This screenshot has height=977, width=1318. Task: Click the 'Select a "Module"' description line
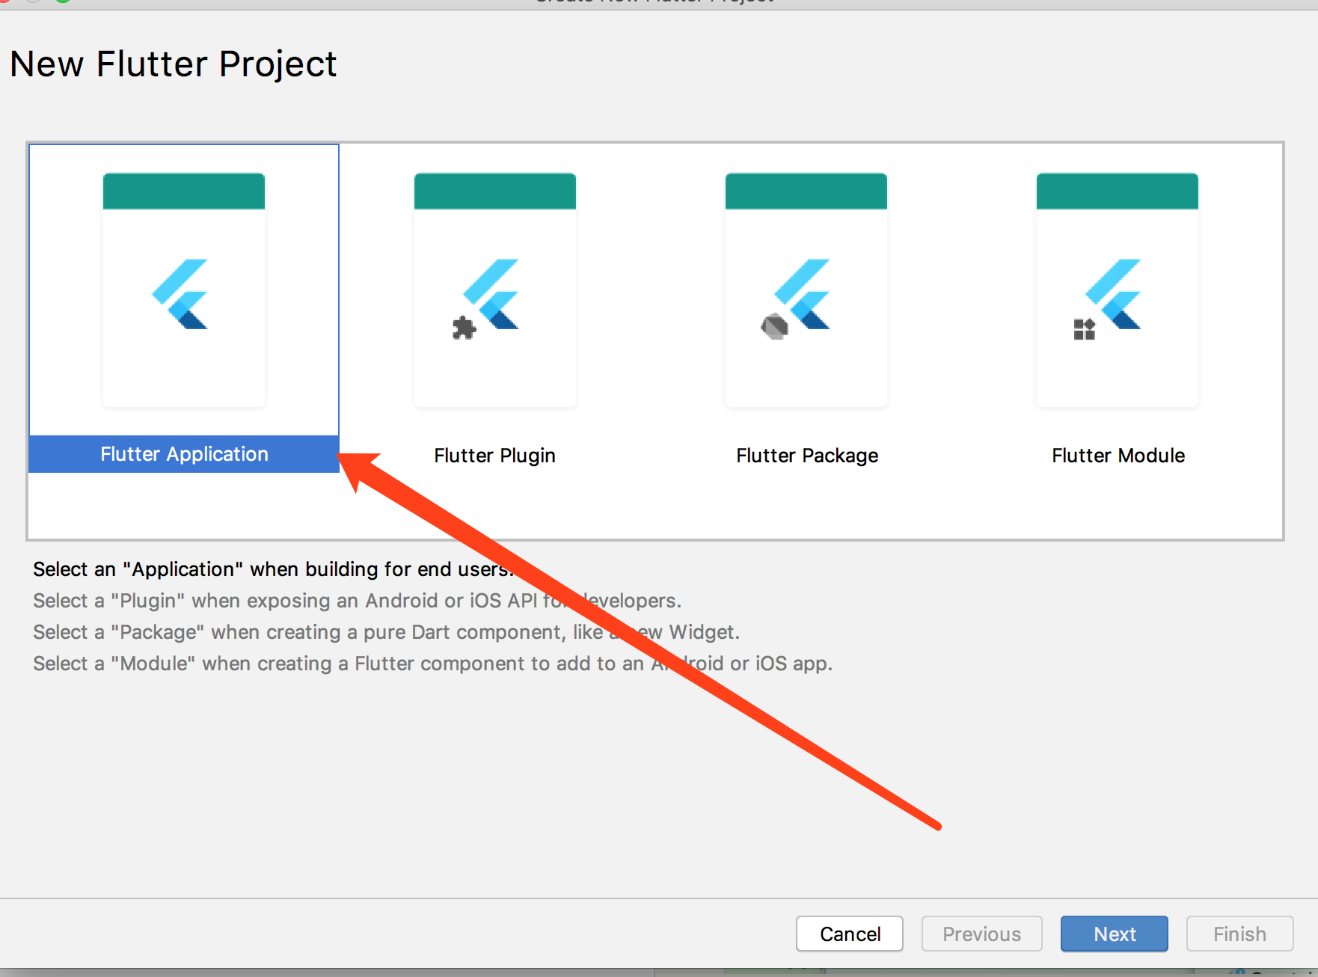click(x=432, y=664)
